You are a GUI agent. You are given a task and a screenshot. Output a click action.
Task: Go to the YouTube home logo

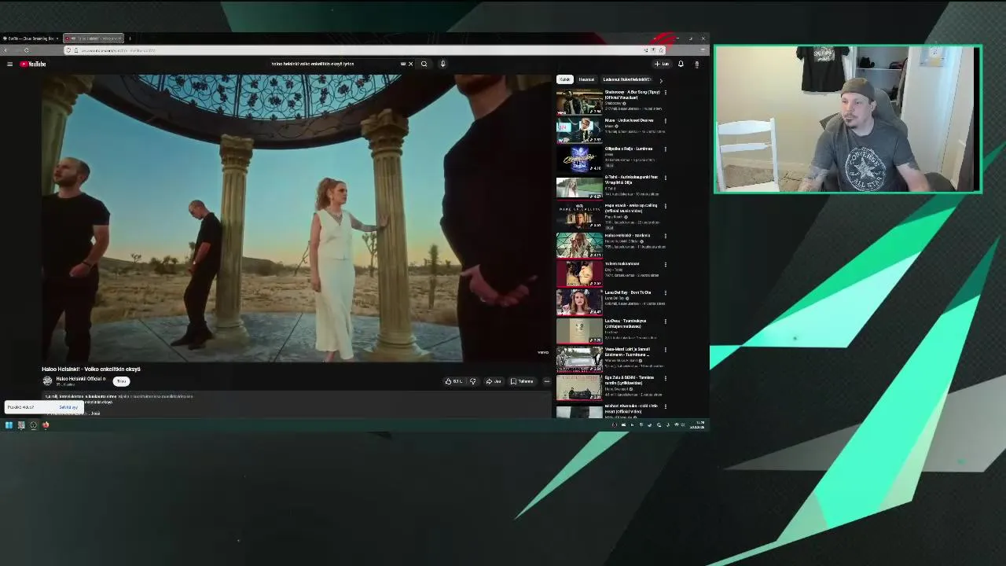tap(33, 64)
